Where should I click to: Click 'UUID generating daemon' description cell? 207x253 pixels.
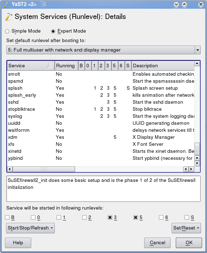(161, 123)
